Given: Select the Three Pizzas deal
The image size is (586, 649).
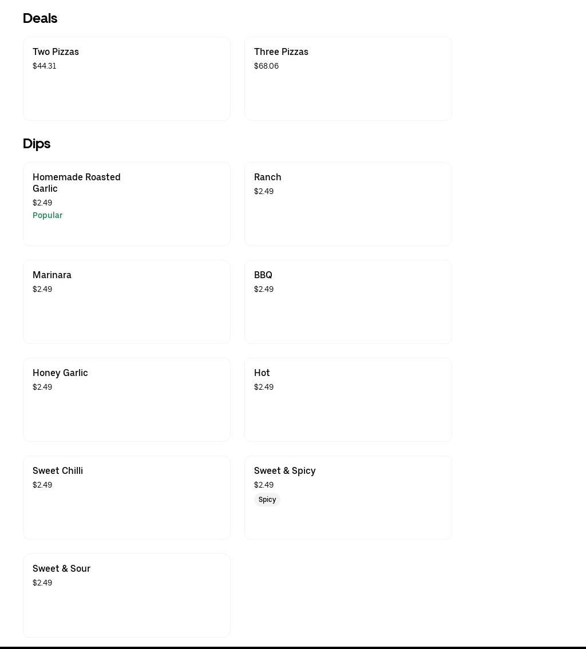Looking at the screenshot, I should pos(348,79).
